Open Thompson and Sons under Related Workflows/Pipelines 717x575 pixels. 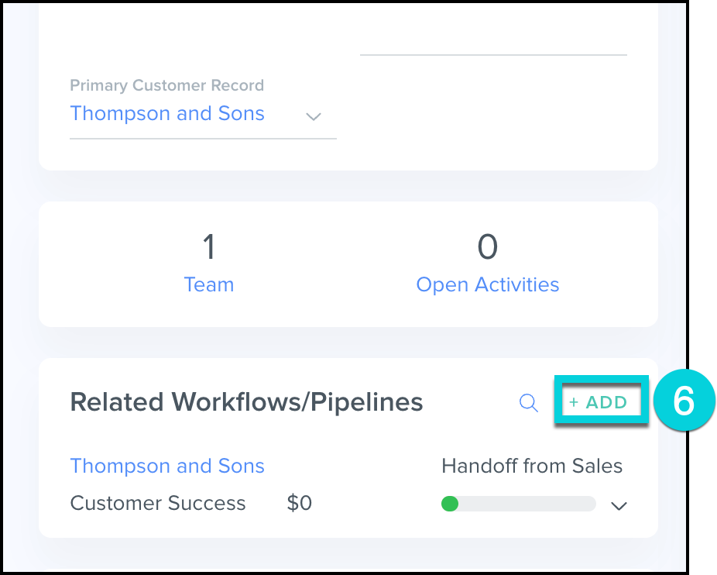point(167,466)
